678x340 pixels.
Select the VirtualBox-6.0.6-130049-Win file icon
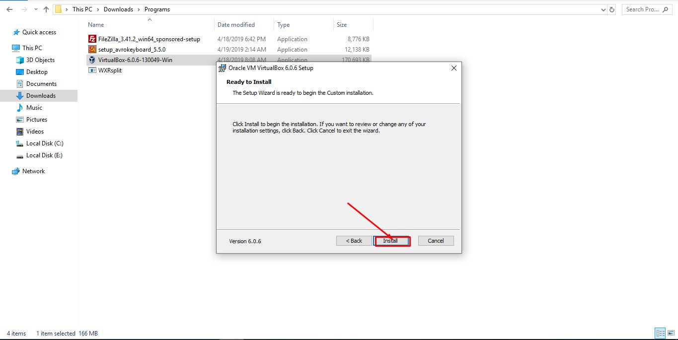coord(92,60)
